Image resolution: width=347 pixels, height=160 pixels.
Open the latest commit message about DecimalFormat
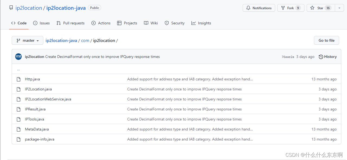point(102,57)
